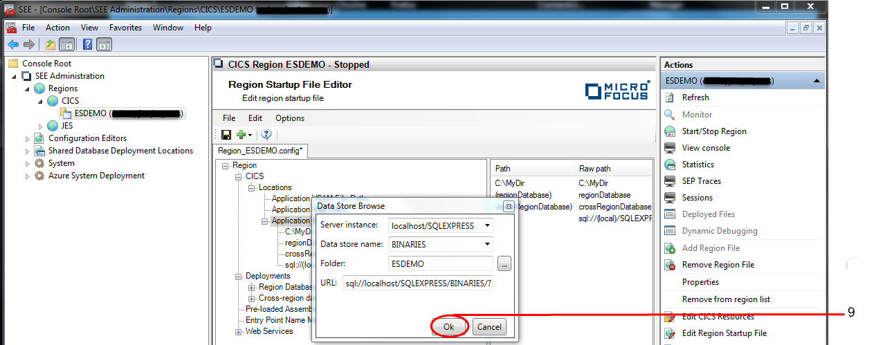This screenshot has width=885, height=345.
Task: Click the help question-mark icon in the editor toolbar
Action: pos(266,135)
